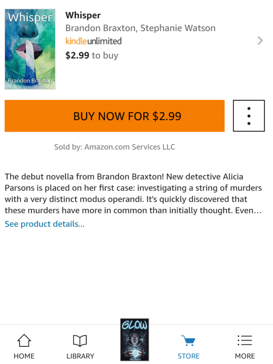Open the More list icon
Image resolution: width=273 pixels, height=364 pixels.
245,341
